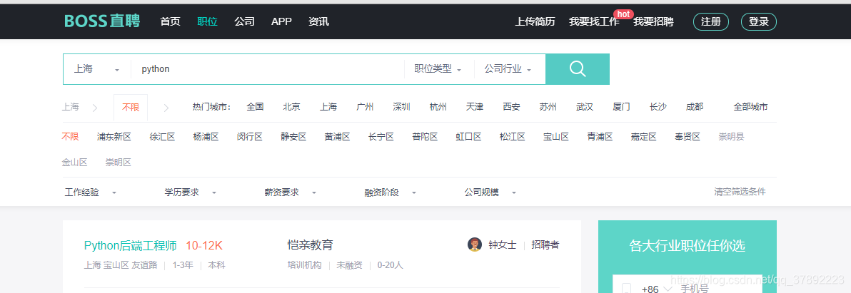The width and height of the screenshot is (851, 293).
Task: Open the 资讯 navigation tab
Action: click(x=318, y=21)
